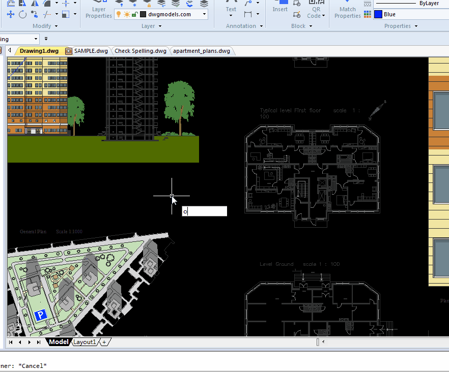The height and width of the screenshot is (372, 449).
Task: Click the Layer States Manager icon
Action: (204, 4)
